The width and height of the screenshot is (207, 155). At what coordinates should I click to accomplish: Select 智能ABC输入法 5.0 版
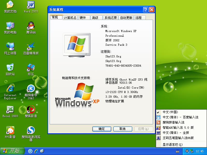[x=181, y=127]
